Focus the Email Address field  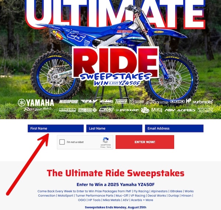click(x=174, y=128)
